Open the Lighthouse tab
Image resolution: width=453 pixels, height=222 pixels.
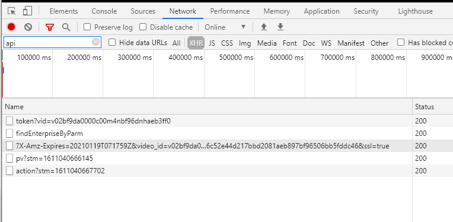pyautogui.click(x=415, y=11)
